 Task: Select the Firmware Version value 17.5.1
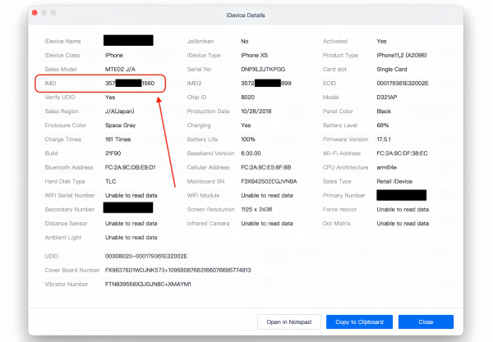point(384,139)
